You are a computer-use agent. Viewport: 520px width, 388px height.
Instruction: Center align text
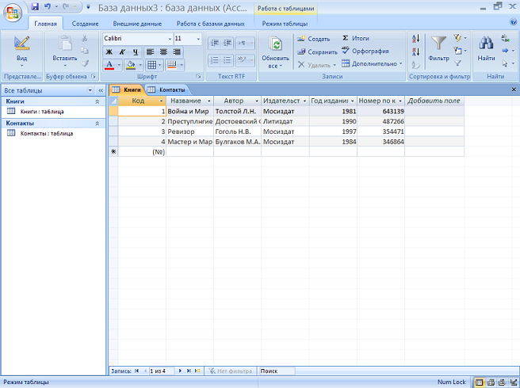(x=163, y=52)
